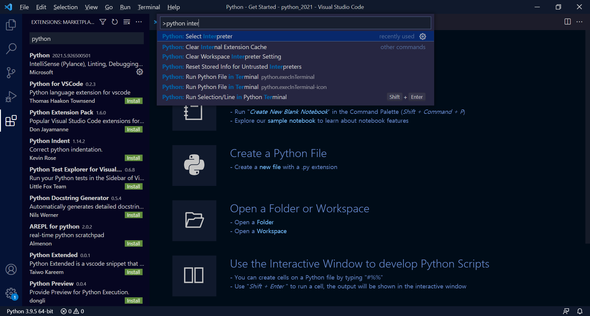Open Extensions views and more actions menu
Viewport: 590px width, 316px height.
[139, 22]
